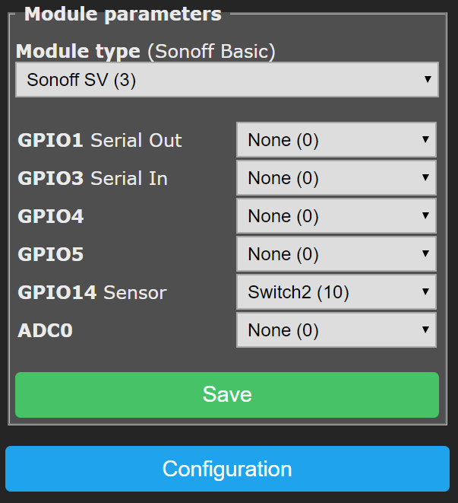Click the ADC0 label text
Image resolution: width=458 pixels, height=503 pixels.
(46, 330)
